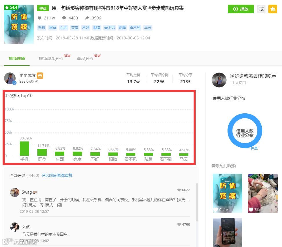Click the music disc avatar of the original sound
The image size is (282, 247).
[x=219, y=80]
